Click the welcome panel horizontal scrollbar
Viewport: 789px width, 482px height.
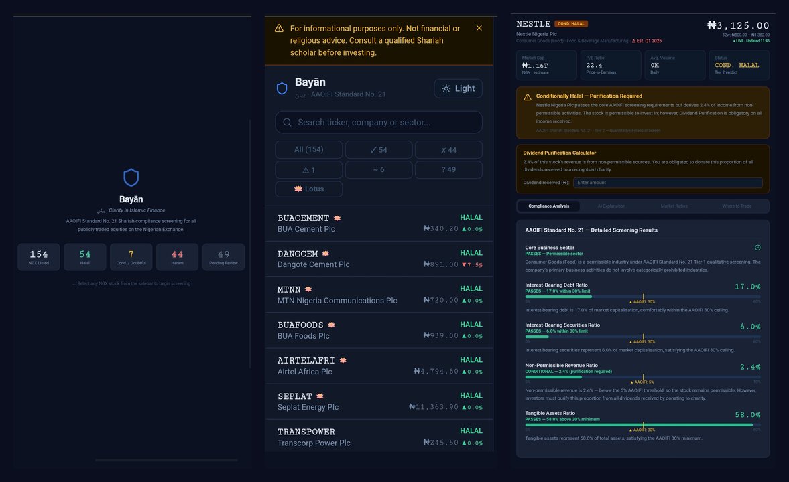pos(166,460)
